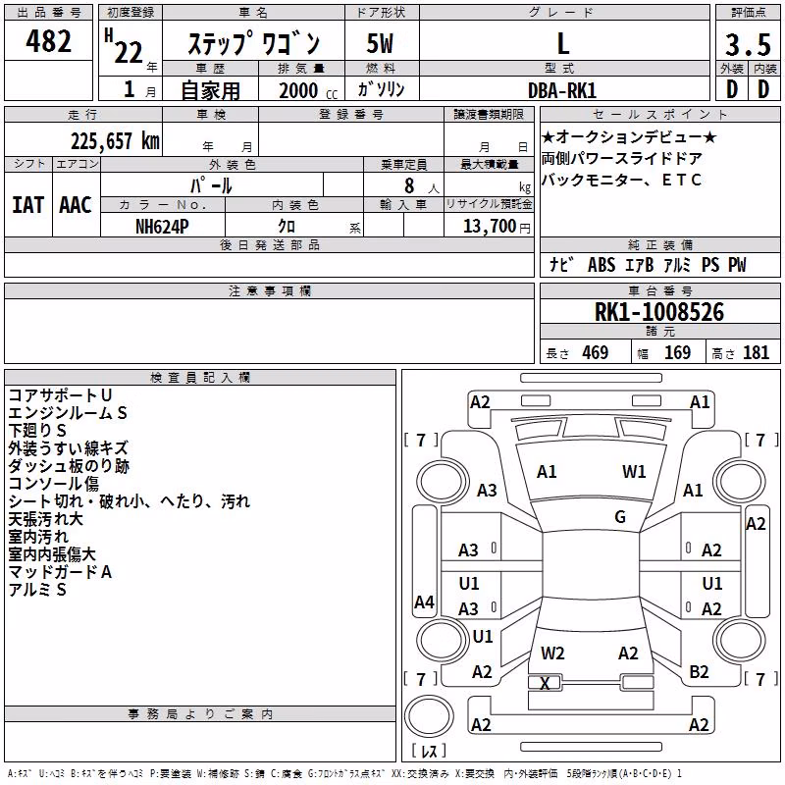Click air conditioner code AAC
Screen dimensions: 785x785
[76, 205]
